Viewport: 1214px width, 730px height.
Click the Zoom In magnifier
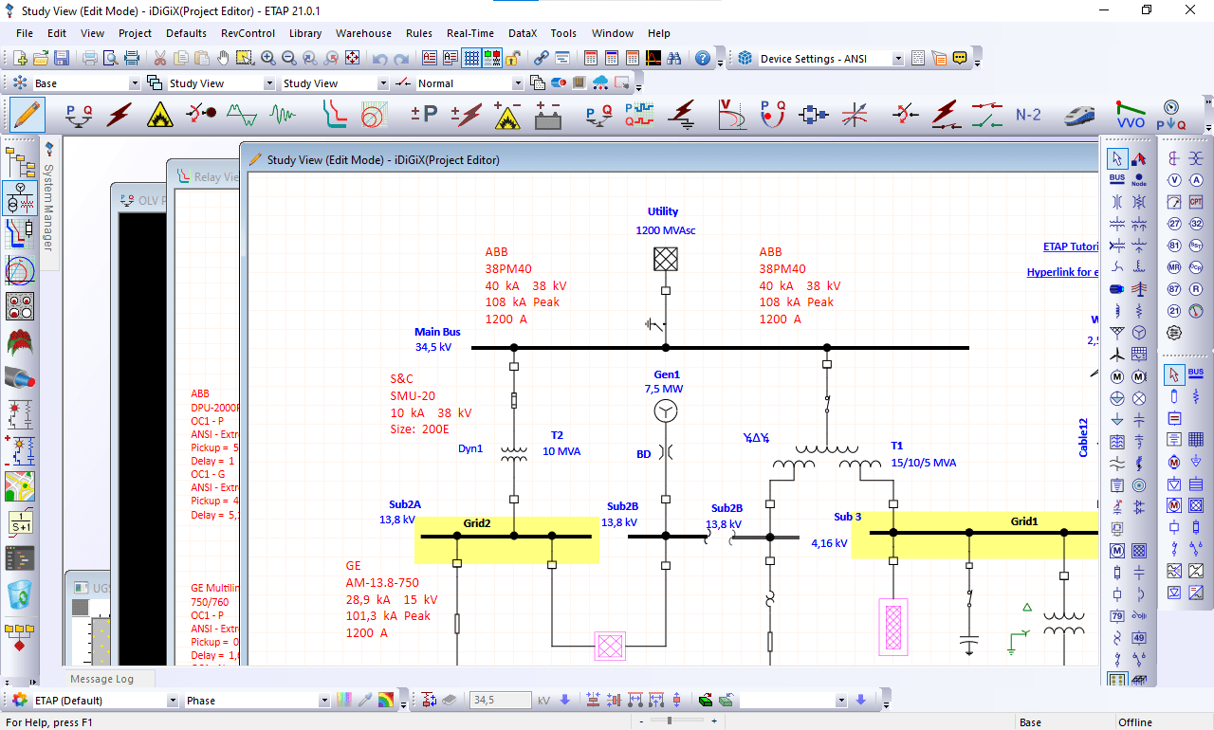click(268, 59)
